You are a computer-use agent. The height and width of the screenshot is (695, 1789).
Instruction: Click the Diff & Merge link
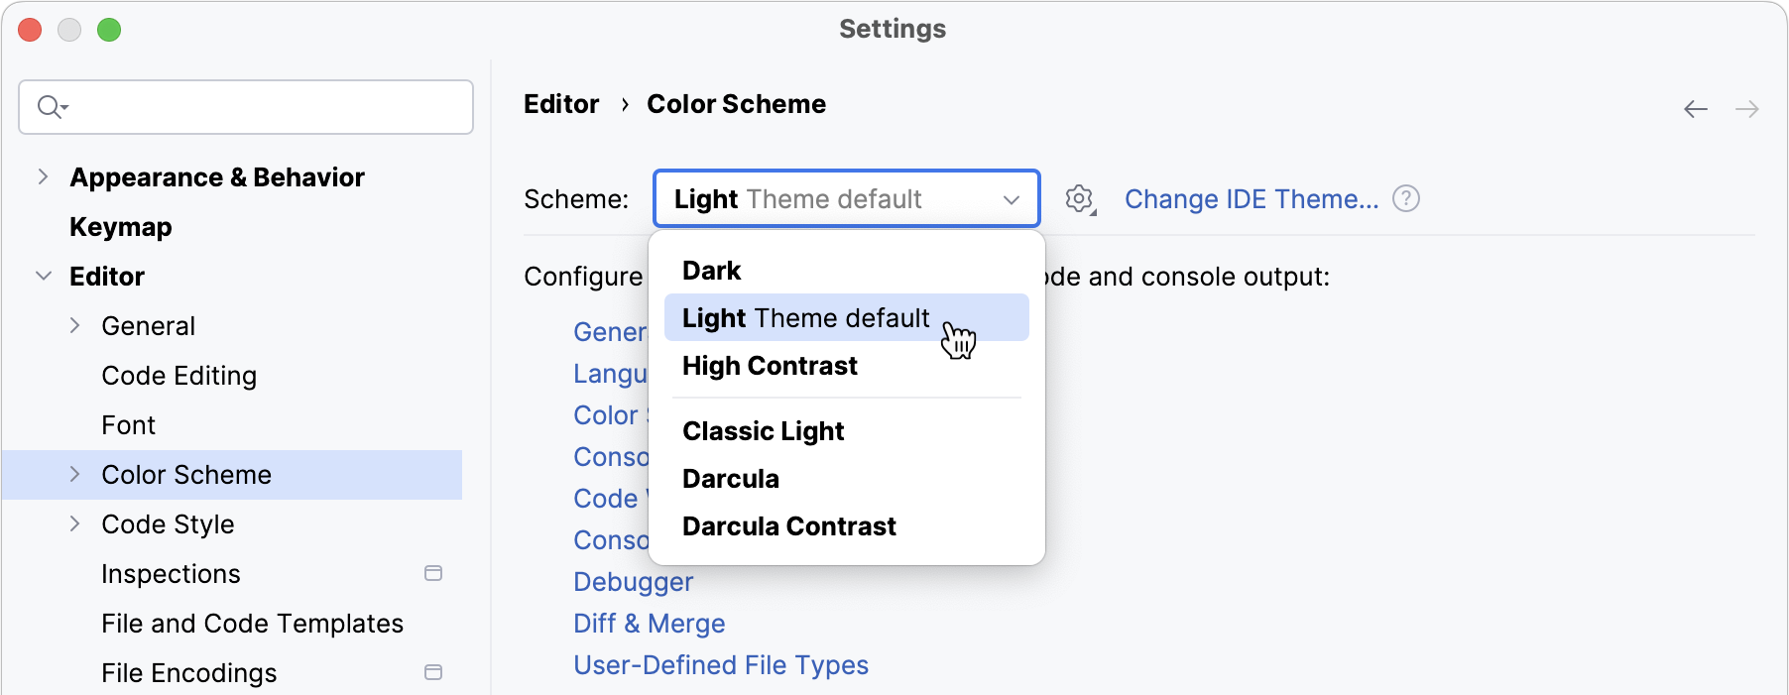(650, 624)
